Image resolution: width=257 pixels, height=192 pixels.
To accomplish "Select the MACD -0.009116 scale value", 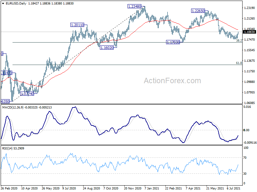I will coord(250,142).
